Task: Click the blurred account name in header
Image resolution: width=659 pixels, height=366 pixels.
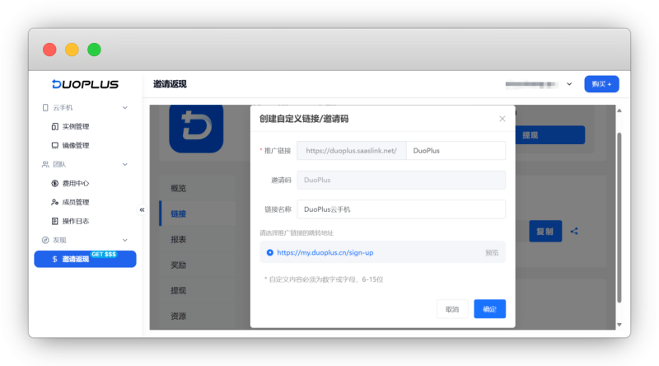Action: tap(531, 84)
